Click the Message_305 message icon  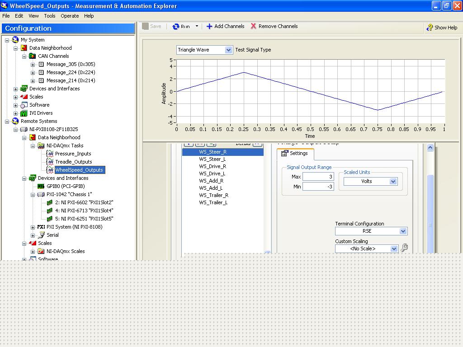(x=41, y=64)
